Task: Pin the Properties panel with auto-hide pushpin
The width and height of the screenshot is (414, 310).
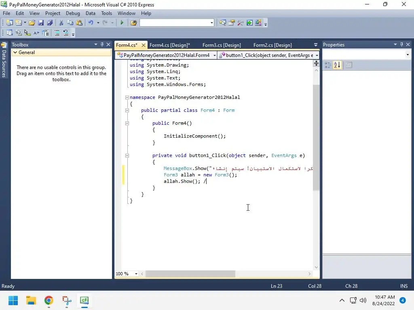Action: (401, 44)
